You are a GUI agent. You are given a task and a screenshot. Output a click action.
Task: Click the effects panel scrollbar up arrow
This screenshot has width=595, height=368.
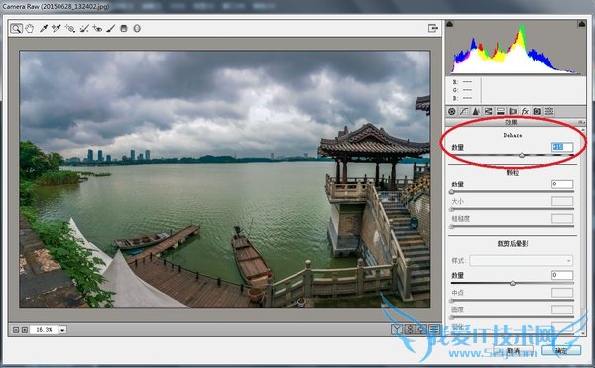click(583, 130)
